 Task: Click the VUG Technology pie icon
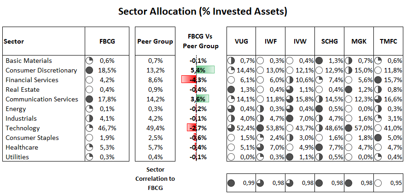pyautogui.click(x=231, y=128)
